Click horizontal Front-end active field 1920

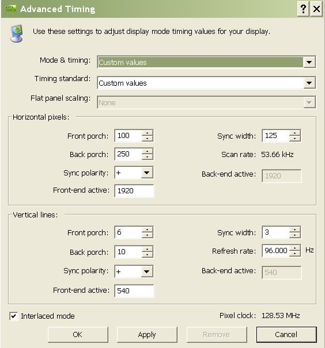(x=134, y=190)
